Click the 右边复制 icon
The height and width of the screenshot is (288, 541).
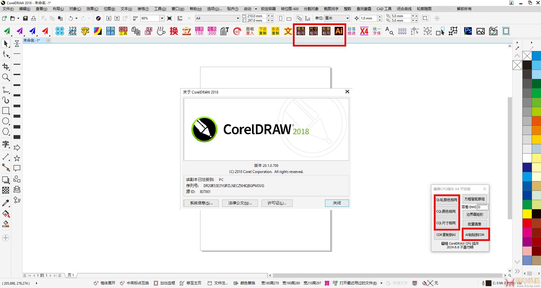tap(275, 31)
